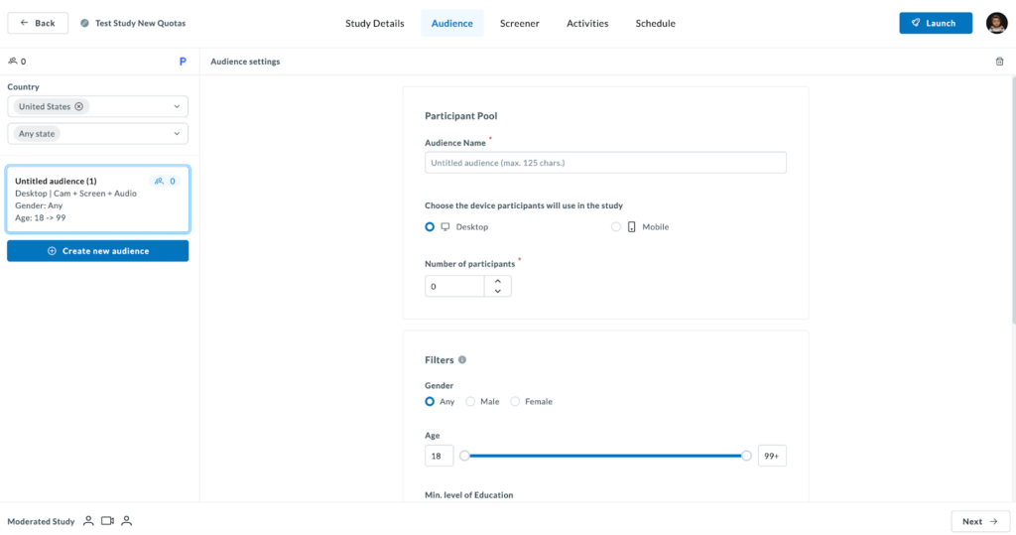The width and height of the screenshot is (1016, 535).
Task: Click Create new audience button
Action: 97,251
